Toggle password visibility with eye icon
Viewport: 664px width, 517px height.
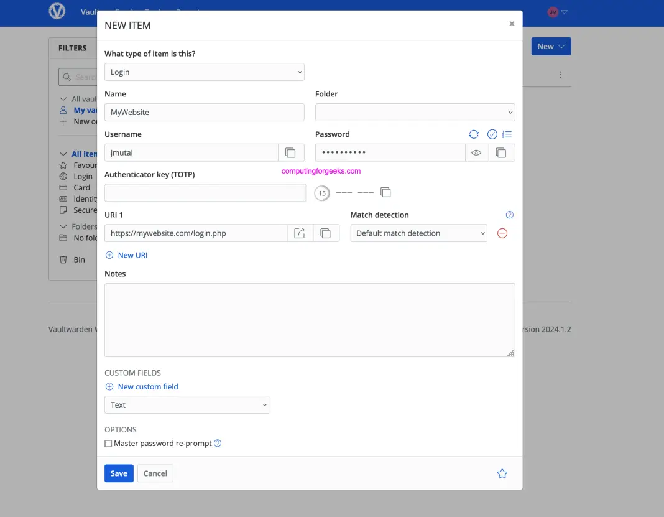(476, 152)
